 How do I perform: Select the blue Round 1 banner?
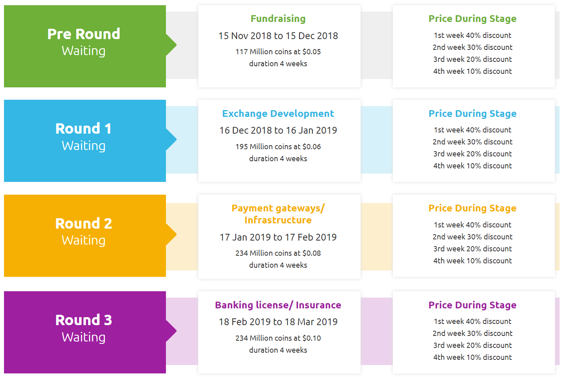click(x=85, y=141)
